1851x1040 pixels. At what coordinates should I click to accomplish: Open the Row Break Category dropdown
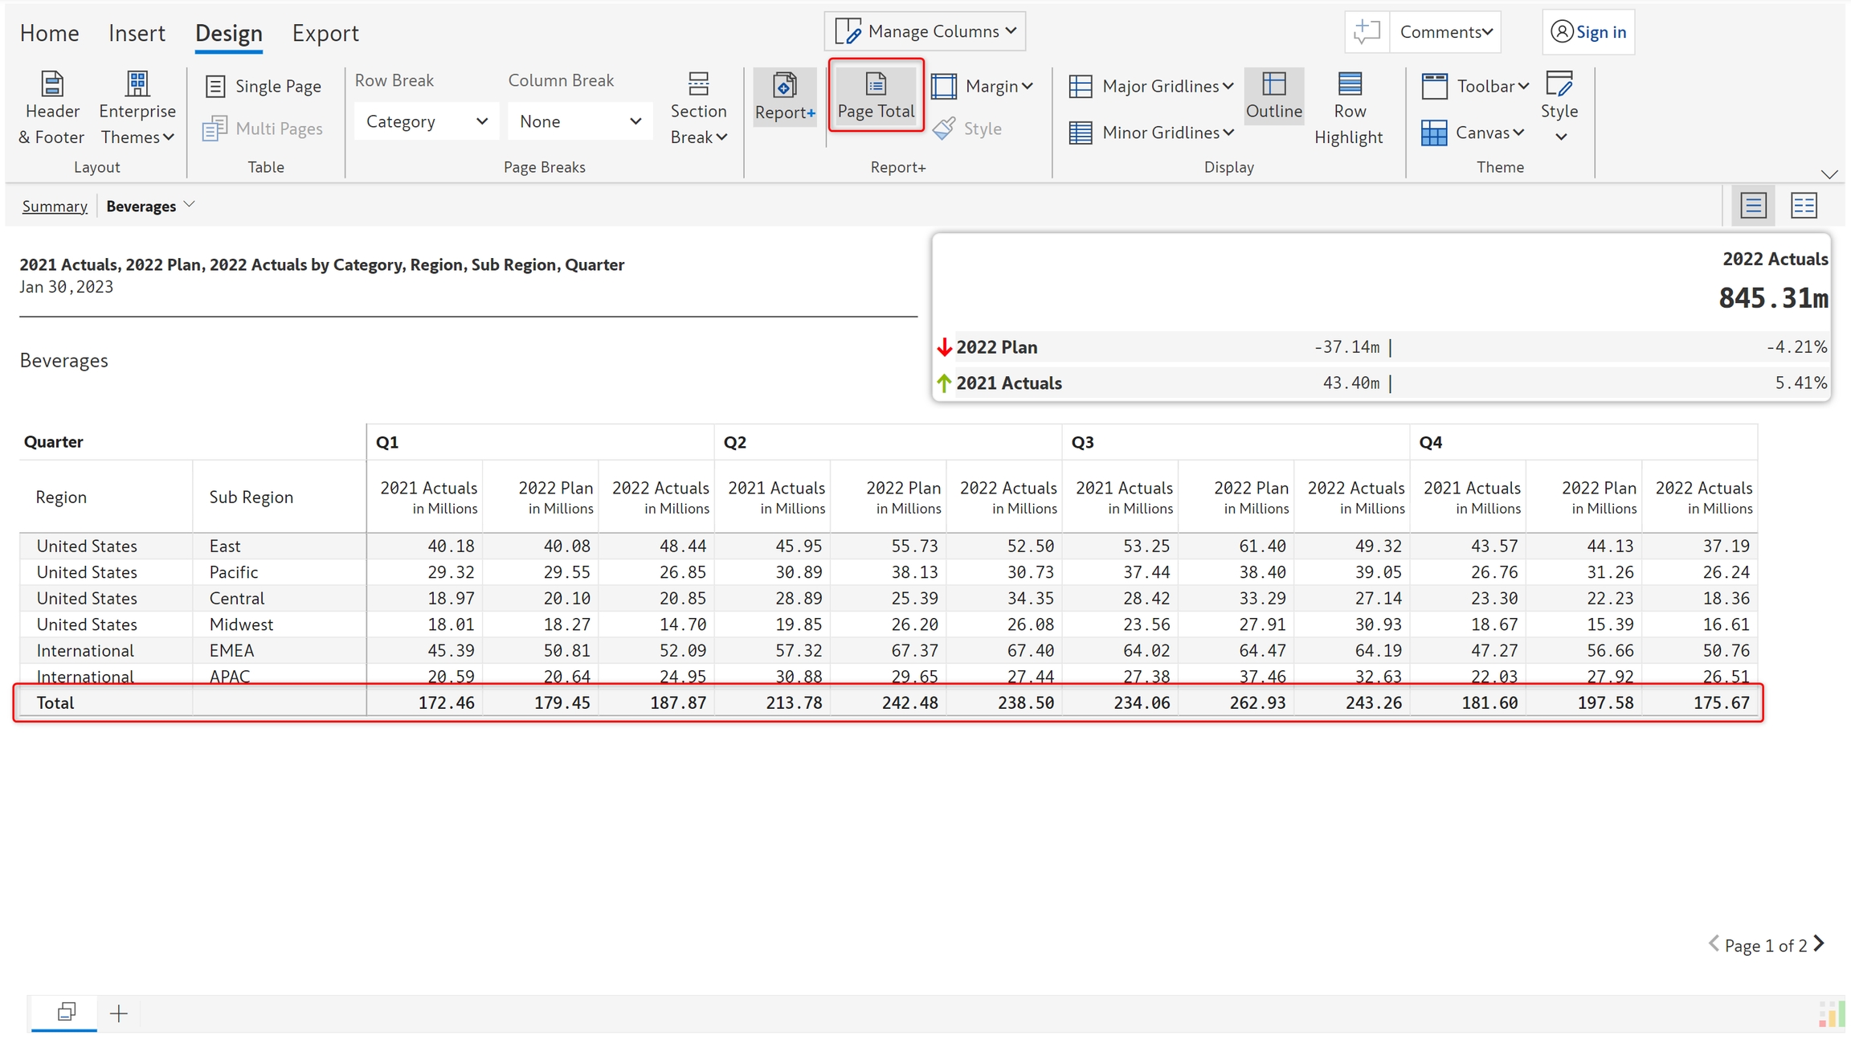(426, 121)
